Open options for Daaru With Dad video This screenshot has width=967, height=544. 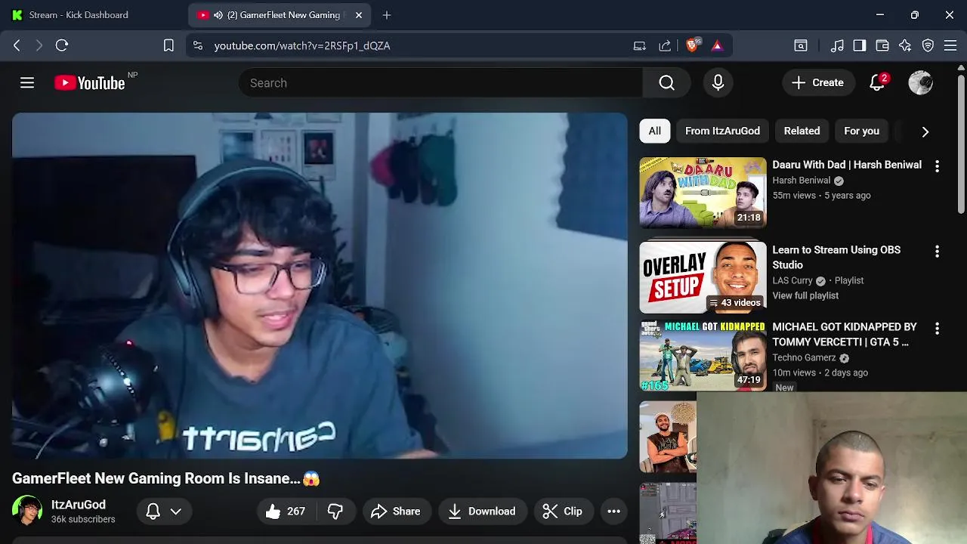[937, 165]
